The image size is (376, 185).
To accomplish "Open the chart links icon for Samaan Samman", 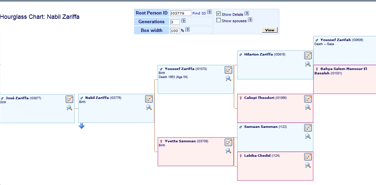I will [x=308, y=128].
